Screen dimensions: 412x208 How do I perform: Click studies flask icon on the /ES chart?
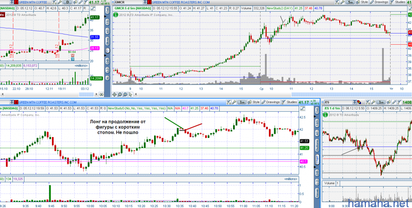click(399, 102)
